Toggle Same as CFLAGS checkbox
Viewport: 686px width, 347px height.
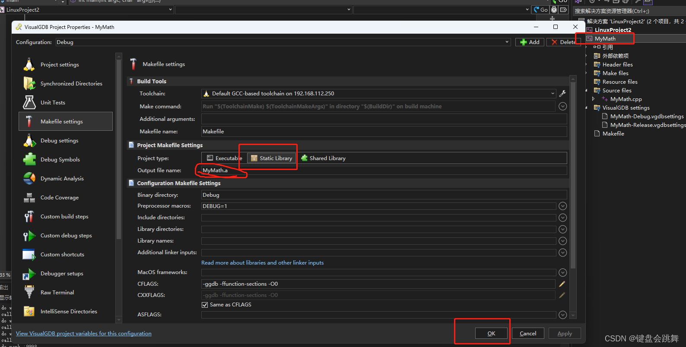tap(205, 305)
